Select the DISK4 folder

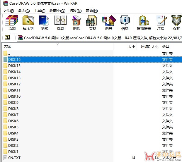(13, 133)
